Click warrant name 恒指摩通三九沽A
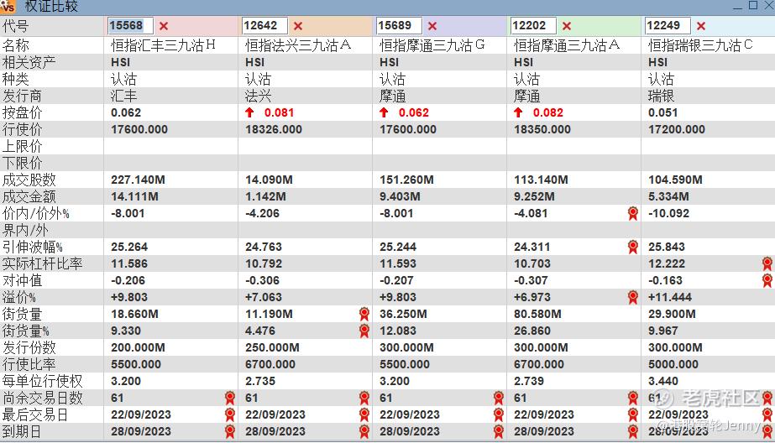The image size is (775, 443). (x=567, y=45)
